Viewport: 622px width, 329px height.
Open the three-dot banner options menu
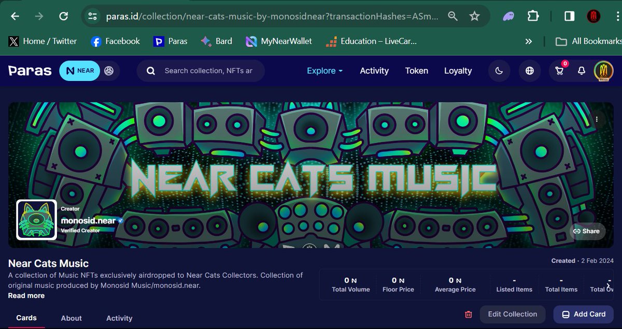click(x=597, y=119)
